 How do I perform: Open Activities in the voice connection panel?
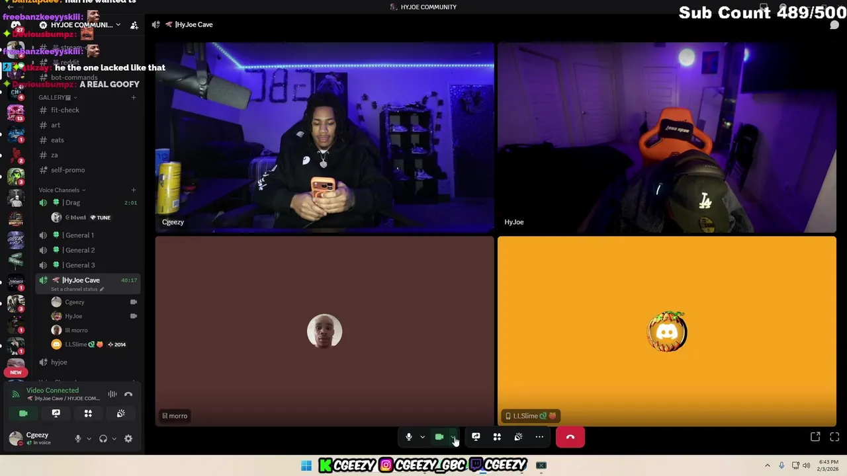[88, 413]
